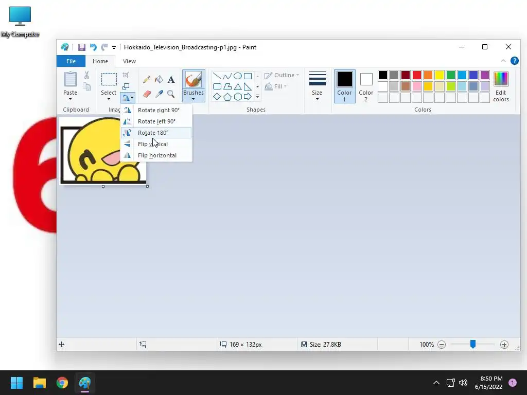
Task: Click the Color 1 button
Action: pyautogui.click(x=344, y=86)
